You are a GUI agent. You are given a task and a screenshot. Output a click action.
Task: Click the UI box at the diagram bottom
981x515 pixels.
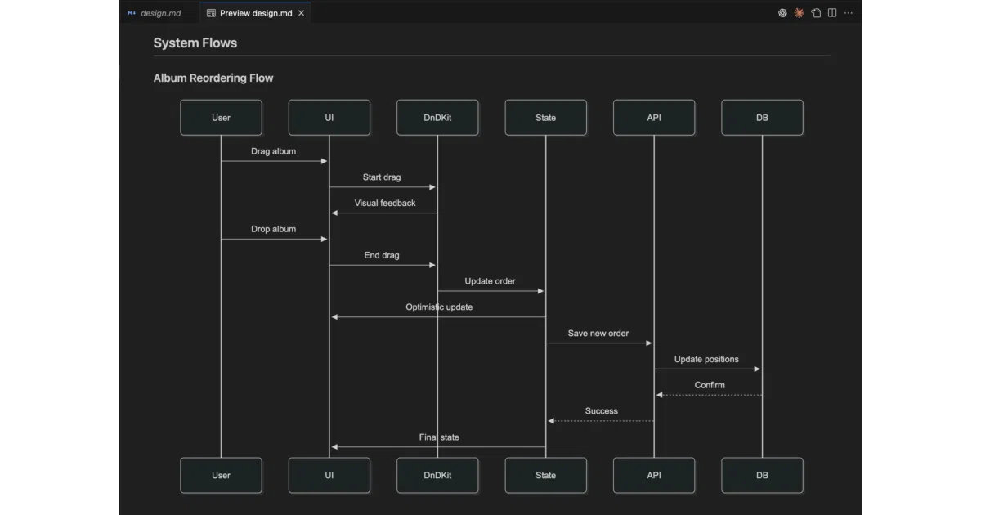329,475
